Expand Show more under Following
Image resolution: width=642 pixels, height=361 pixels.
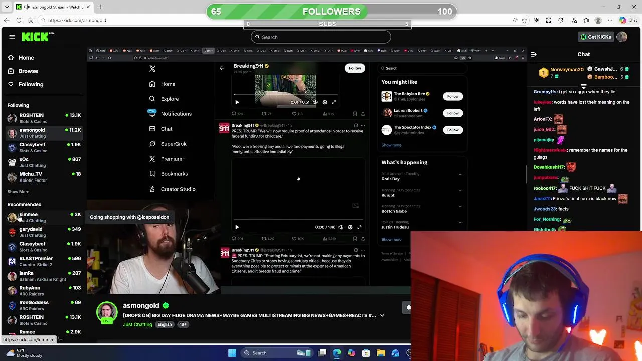click(x=18, y=192)
